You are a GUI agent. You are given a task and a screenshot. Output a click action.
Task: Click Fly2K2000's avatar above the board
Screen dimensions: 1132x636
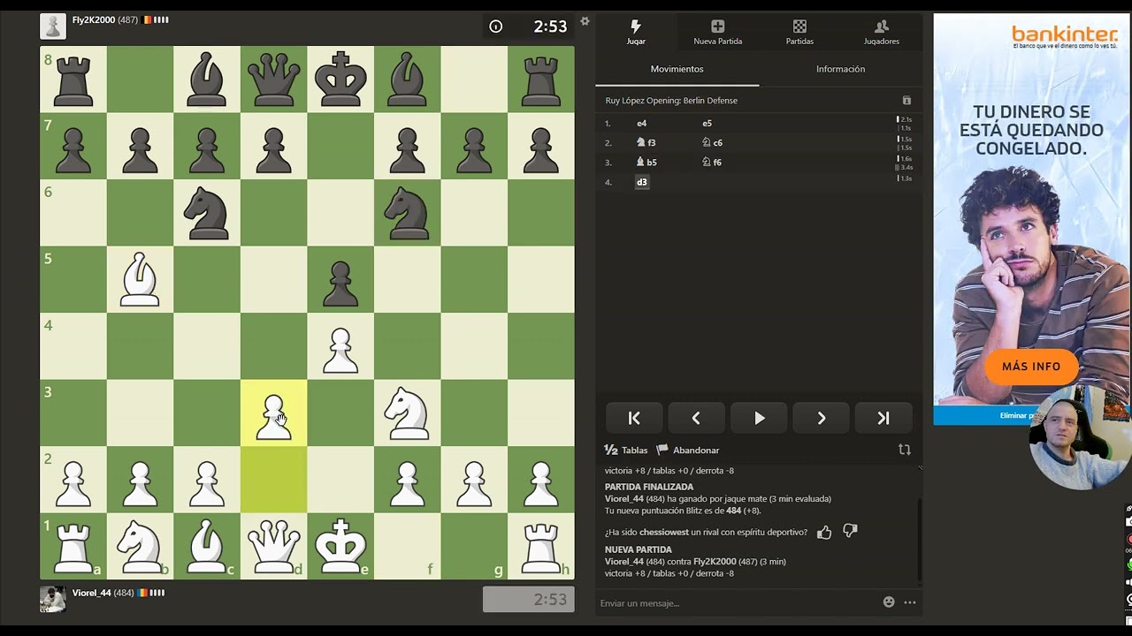tap(53, 26)
